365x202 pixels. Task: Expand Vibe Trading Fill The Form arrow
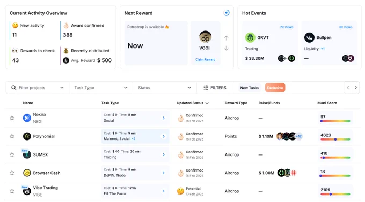164,191
